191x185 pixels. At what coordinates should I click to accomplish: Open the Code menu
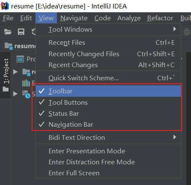pos(102,18)
